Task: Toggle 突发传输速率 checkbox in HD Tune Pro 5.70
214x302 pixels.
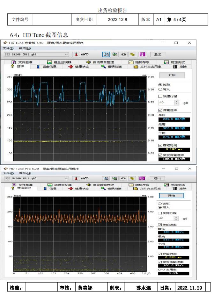Action: click(x=160, y=262)
